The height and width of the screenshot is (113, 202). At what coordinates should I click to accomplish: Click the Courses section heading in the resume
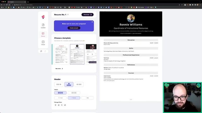[x=131, y=73]
